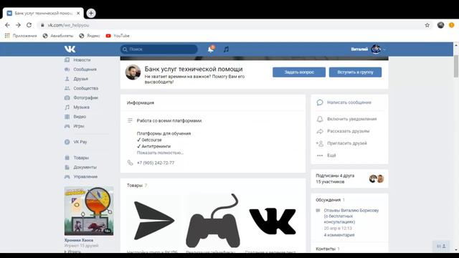This screenshot has height=258, width=459.
Task: Click the Товары sidebar icon
Action: (x=67, y=158)
